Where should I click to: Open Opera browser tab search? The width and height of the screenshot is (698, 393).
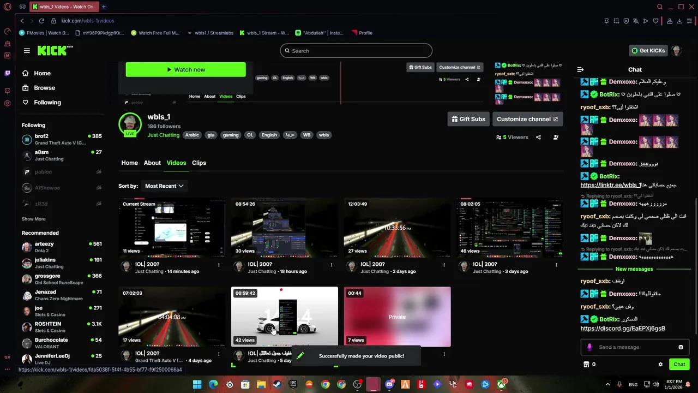[x=660, y=7]
